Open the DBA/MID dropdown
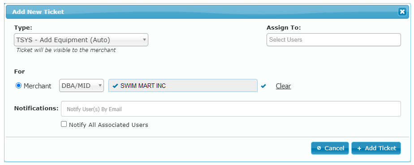The width and height of the screenshot is (414, 165). coord(82,86)
